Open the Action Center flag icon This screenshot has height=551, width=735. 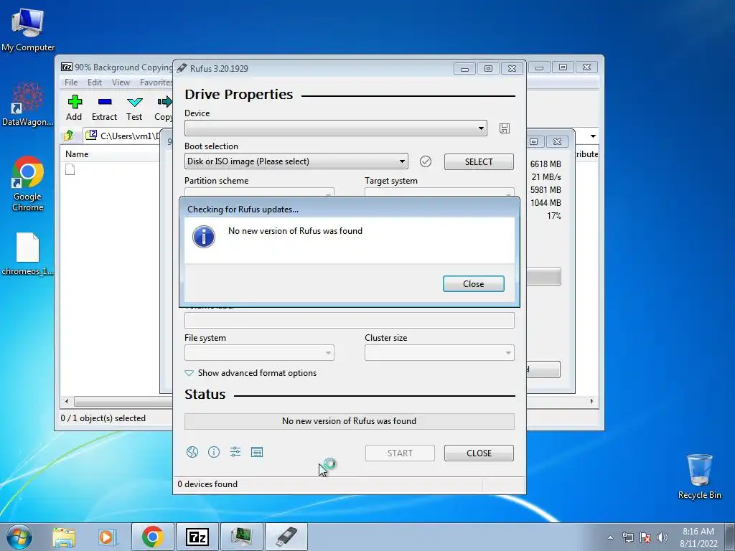(645, 537)
